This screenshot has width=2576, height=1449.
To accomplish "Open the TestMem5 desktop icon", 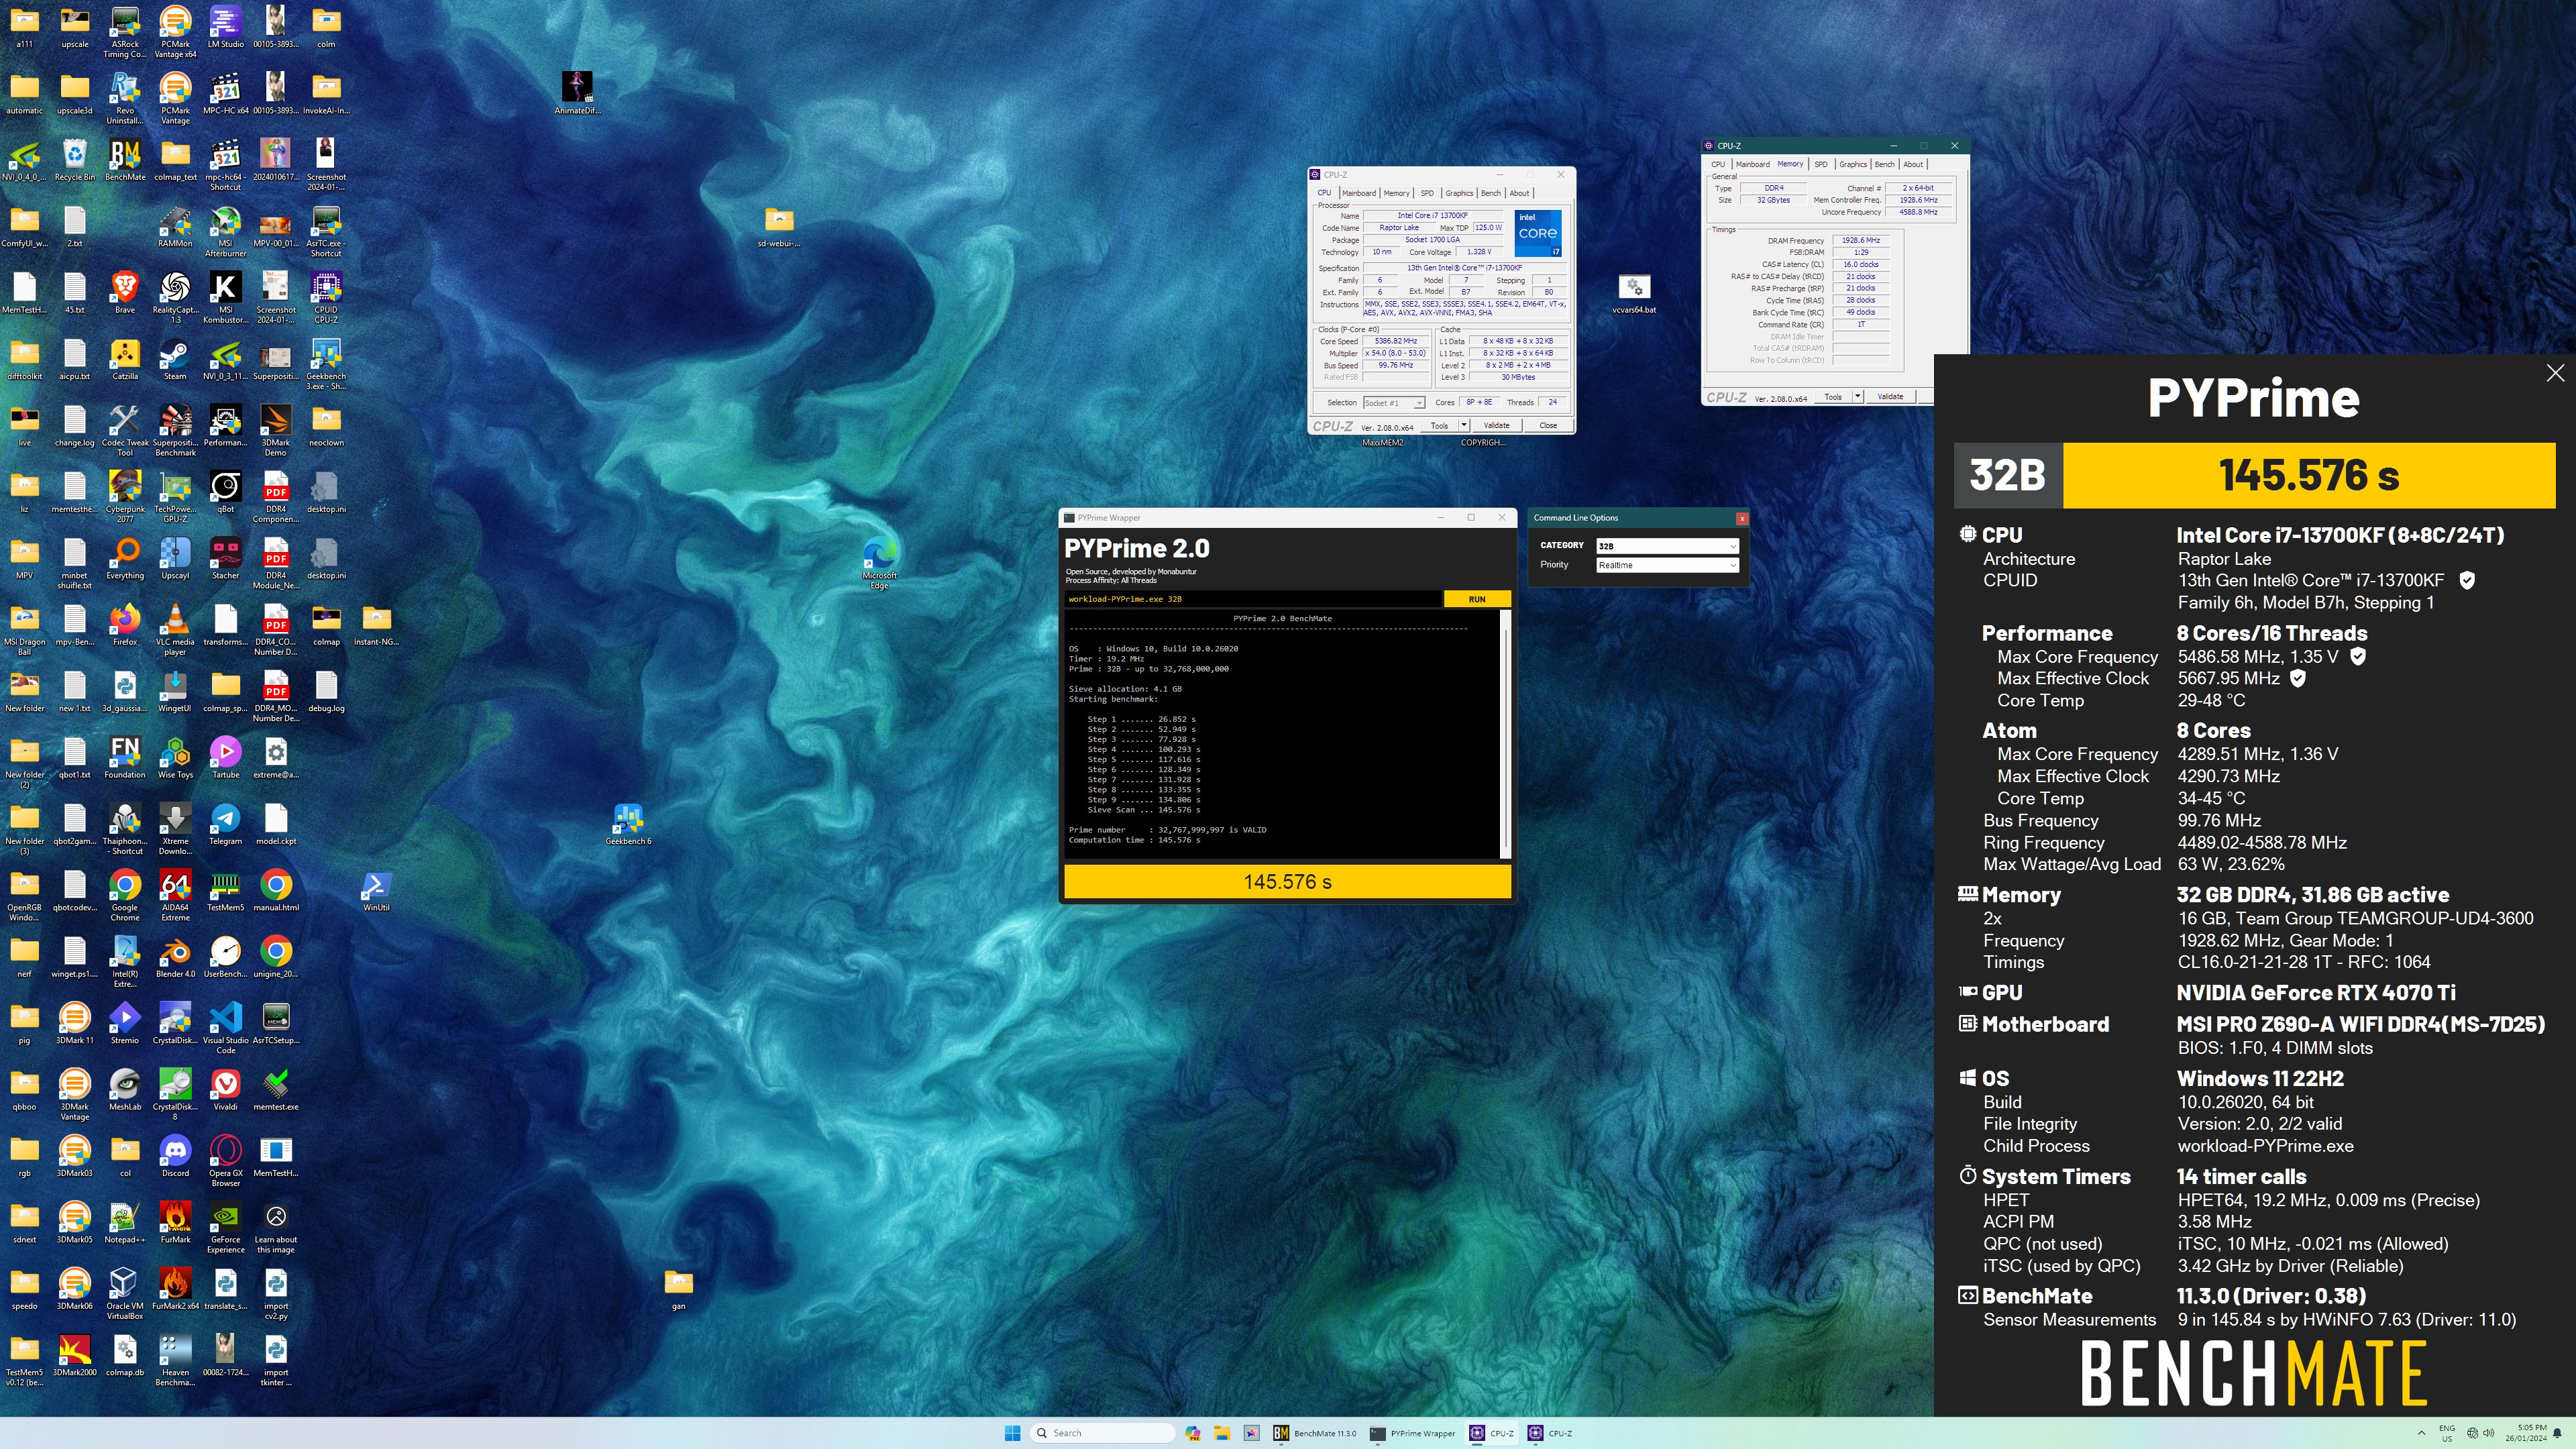I will pyautogui.click(x=225, y=891).
